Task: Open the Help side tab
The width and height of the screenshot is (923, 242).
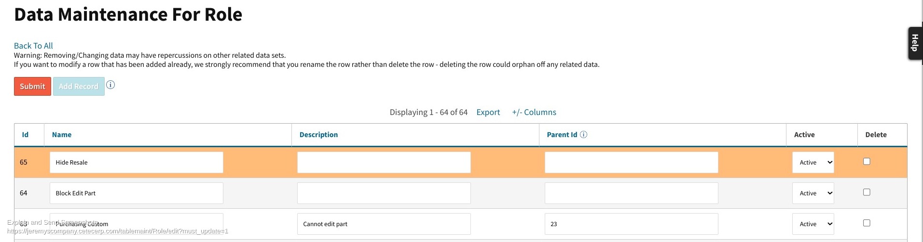Action: pos(915,43)
